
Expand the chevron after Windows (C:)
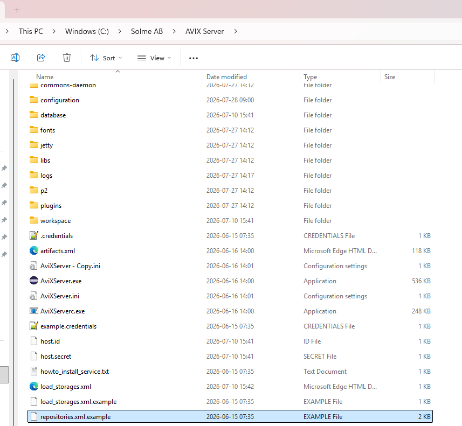click(x=120, y=31)
